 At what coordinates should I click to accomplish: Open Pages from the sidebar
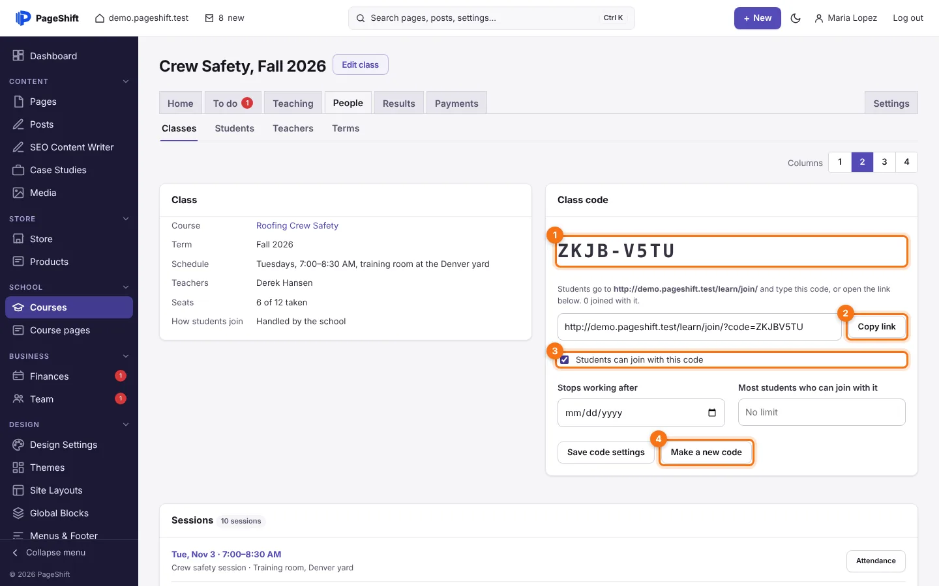(x=69, y=102)
